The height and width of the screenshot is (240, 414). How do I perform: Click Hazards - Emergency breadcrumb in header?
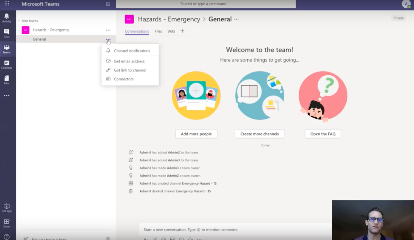tap(169, 19)
